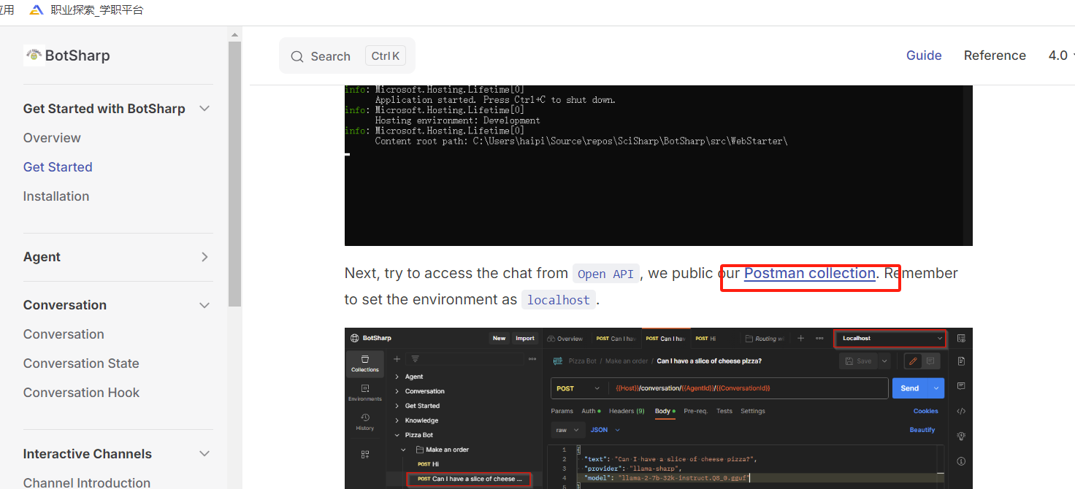Open the Overview page
This screenshot has height=489, width=1075.
click(x=52, y=138)
